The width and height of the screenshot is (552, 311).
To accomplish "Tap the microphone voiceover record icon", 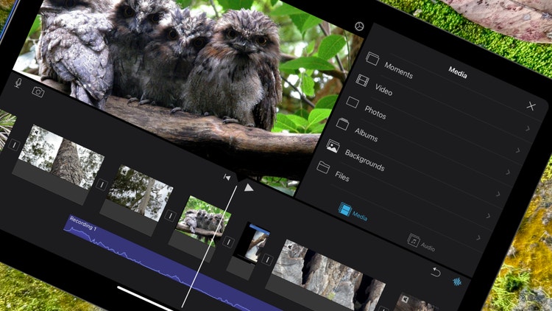I will point(18,84).
